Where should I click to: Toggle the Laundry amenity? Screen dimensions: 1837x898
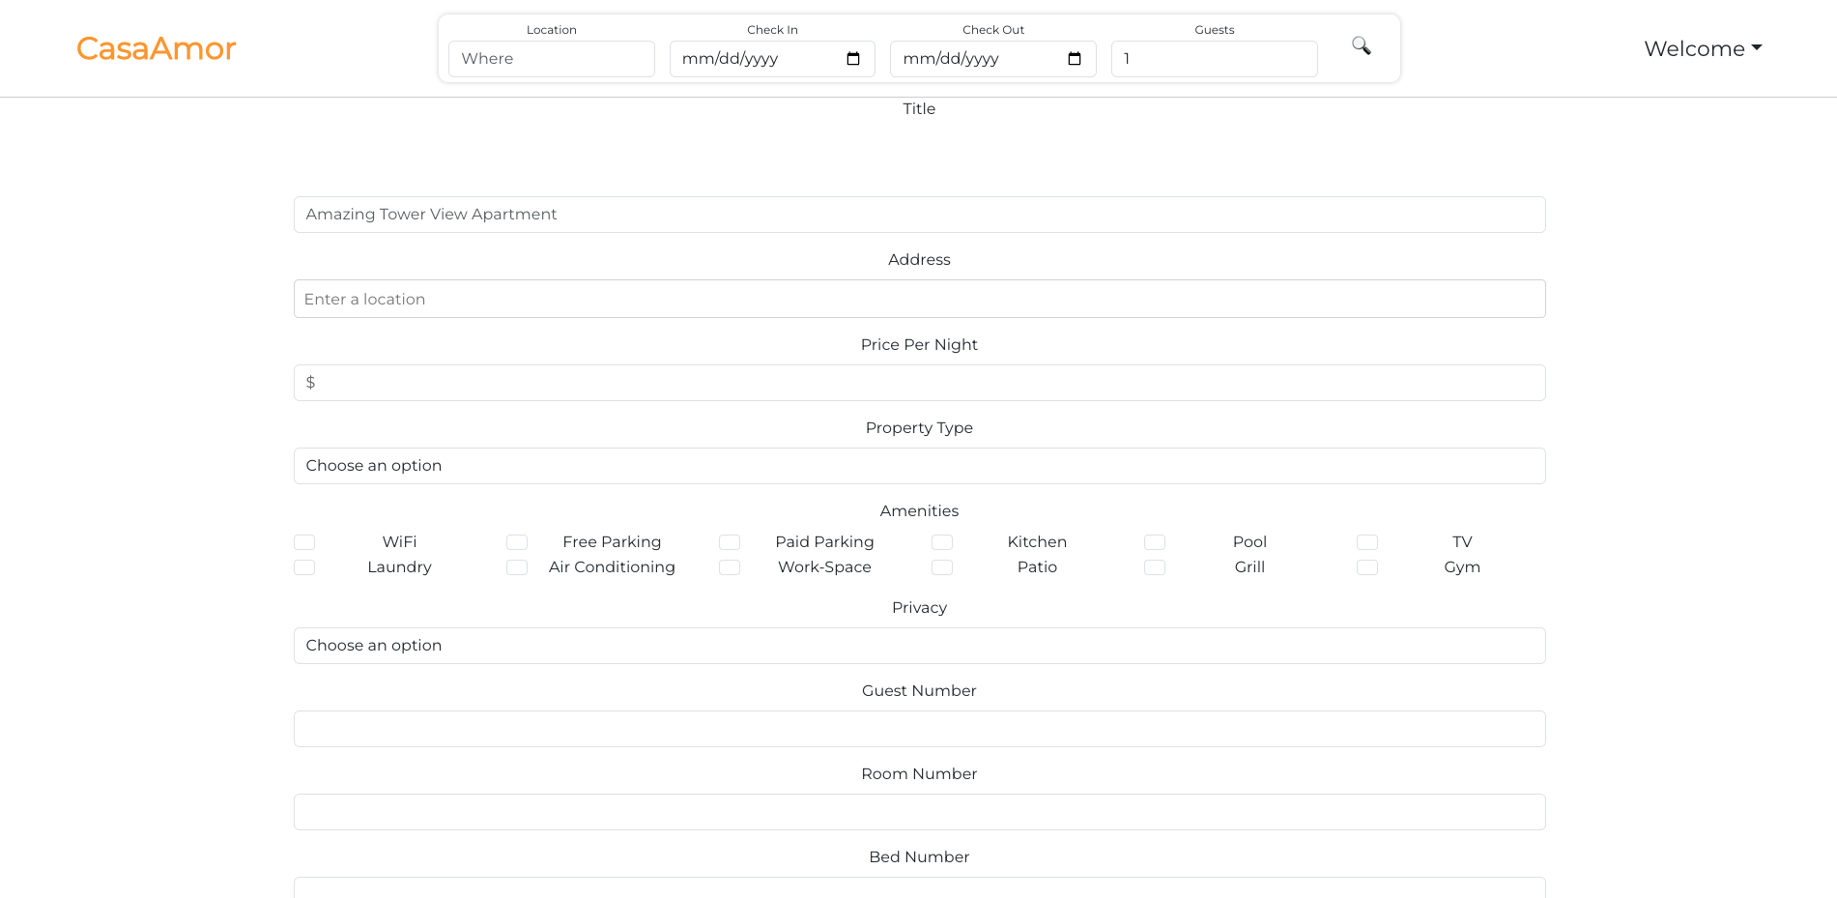(304, 567)
